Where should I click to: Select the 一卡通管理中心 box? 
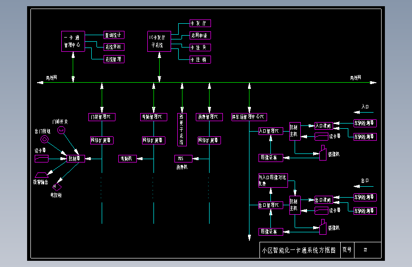pos(73,41)
